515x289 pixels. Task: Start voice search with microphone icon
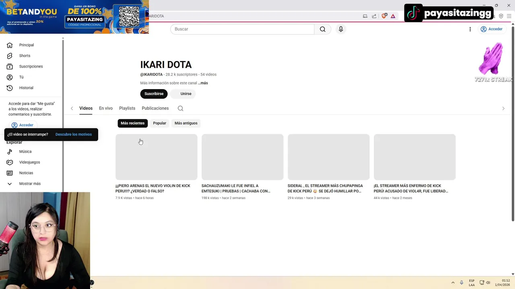(341, 29)
